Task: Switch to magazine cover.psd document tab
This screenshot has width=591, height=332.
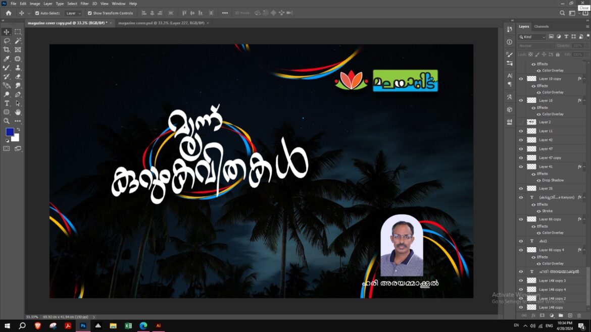Action: [161, 23]
